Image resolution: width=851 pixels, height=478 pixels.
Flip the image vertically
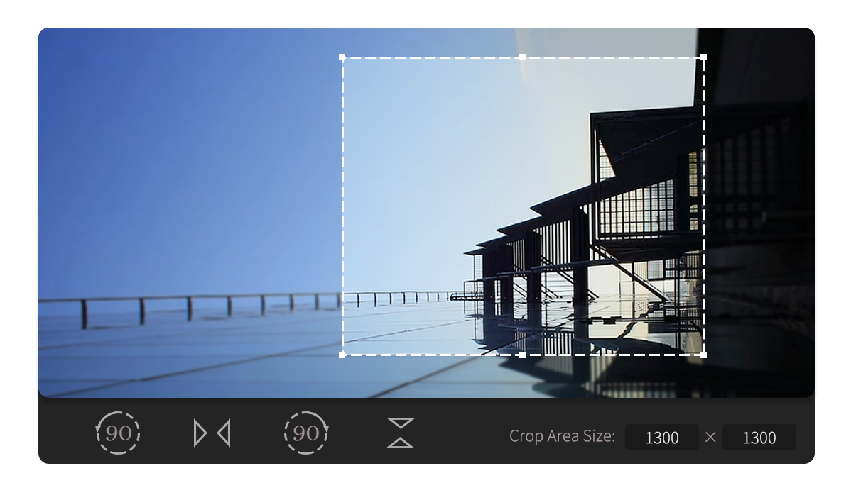click(401, 433)
